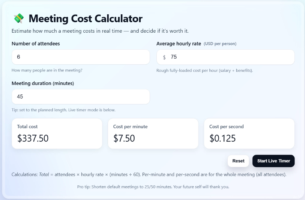Viewport: 305px width, 200px height.
Task: Click the Meeting Cost Calculator heading
Action: [x=86, y=18]
